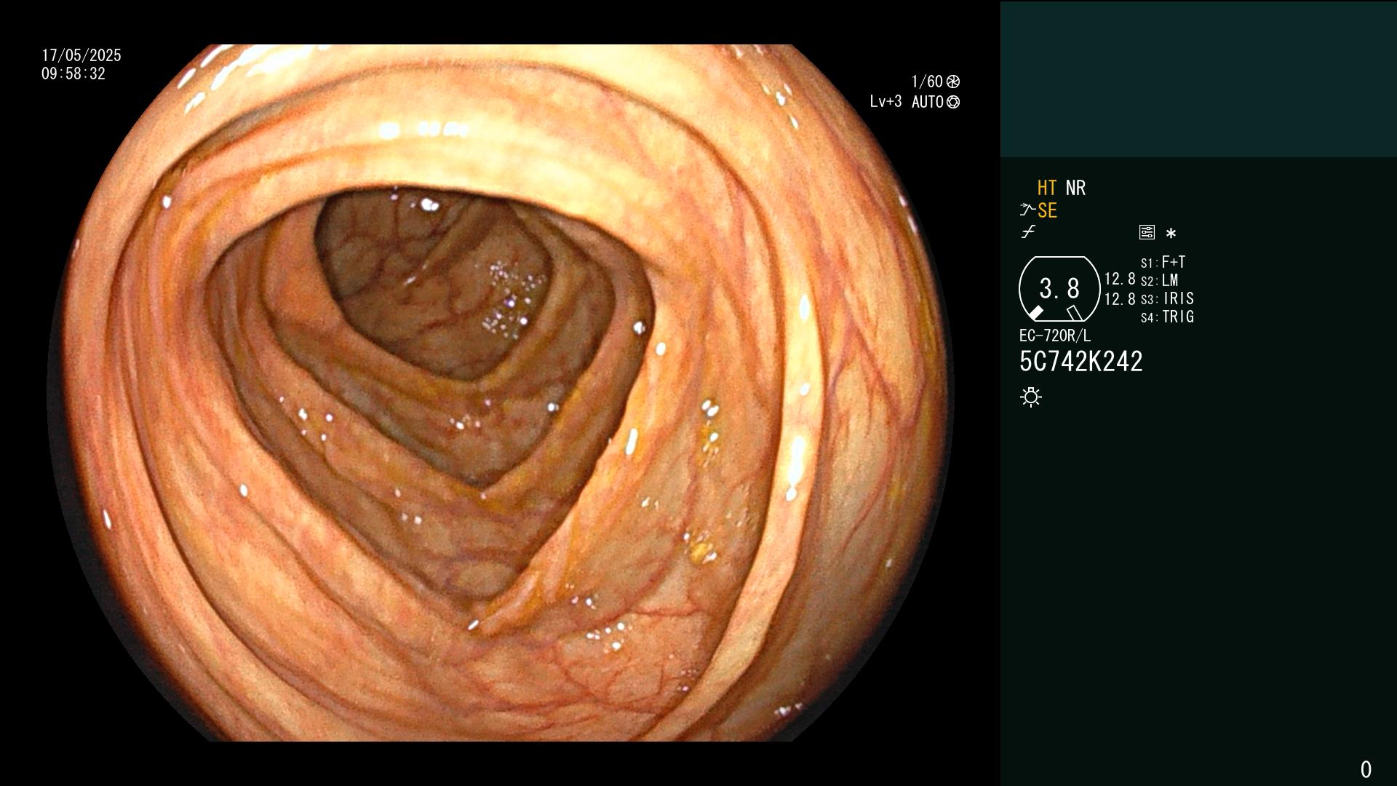Click the structure enhancement curve icon before SE

tap(1027, 210)
